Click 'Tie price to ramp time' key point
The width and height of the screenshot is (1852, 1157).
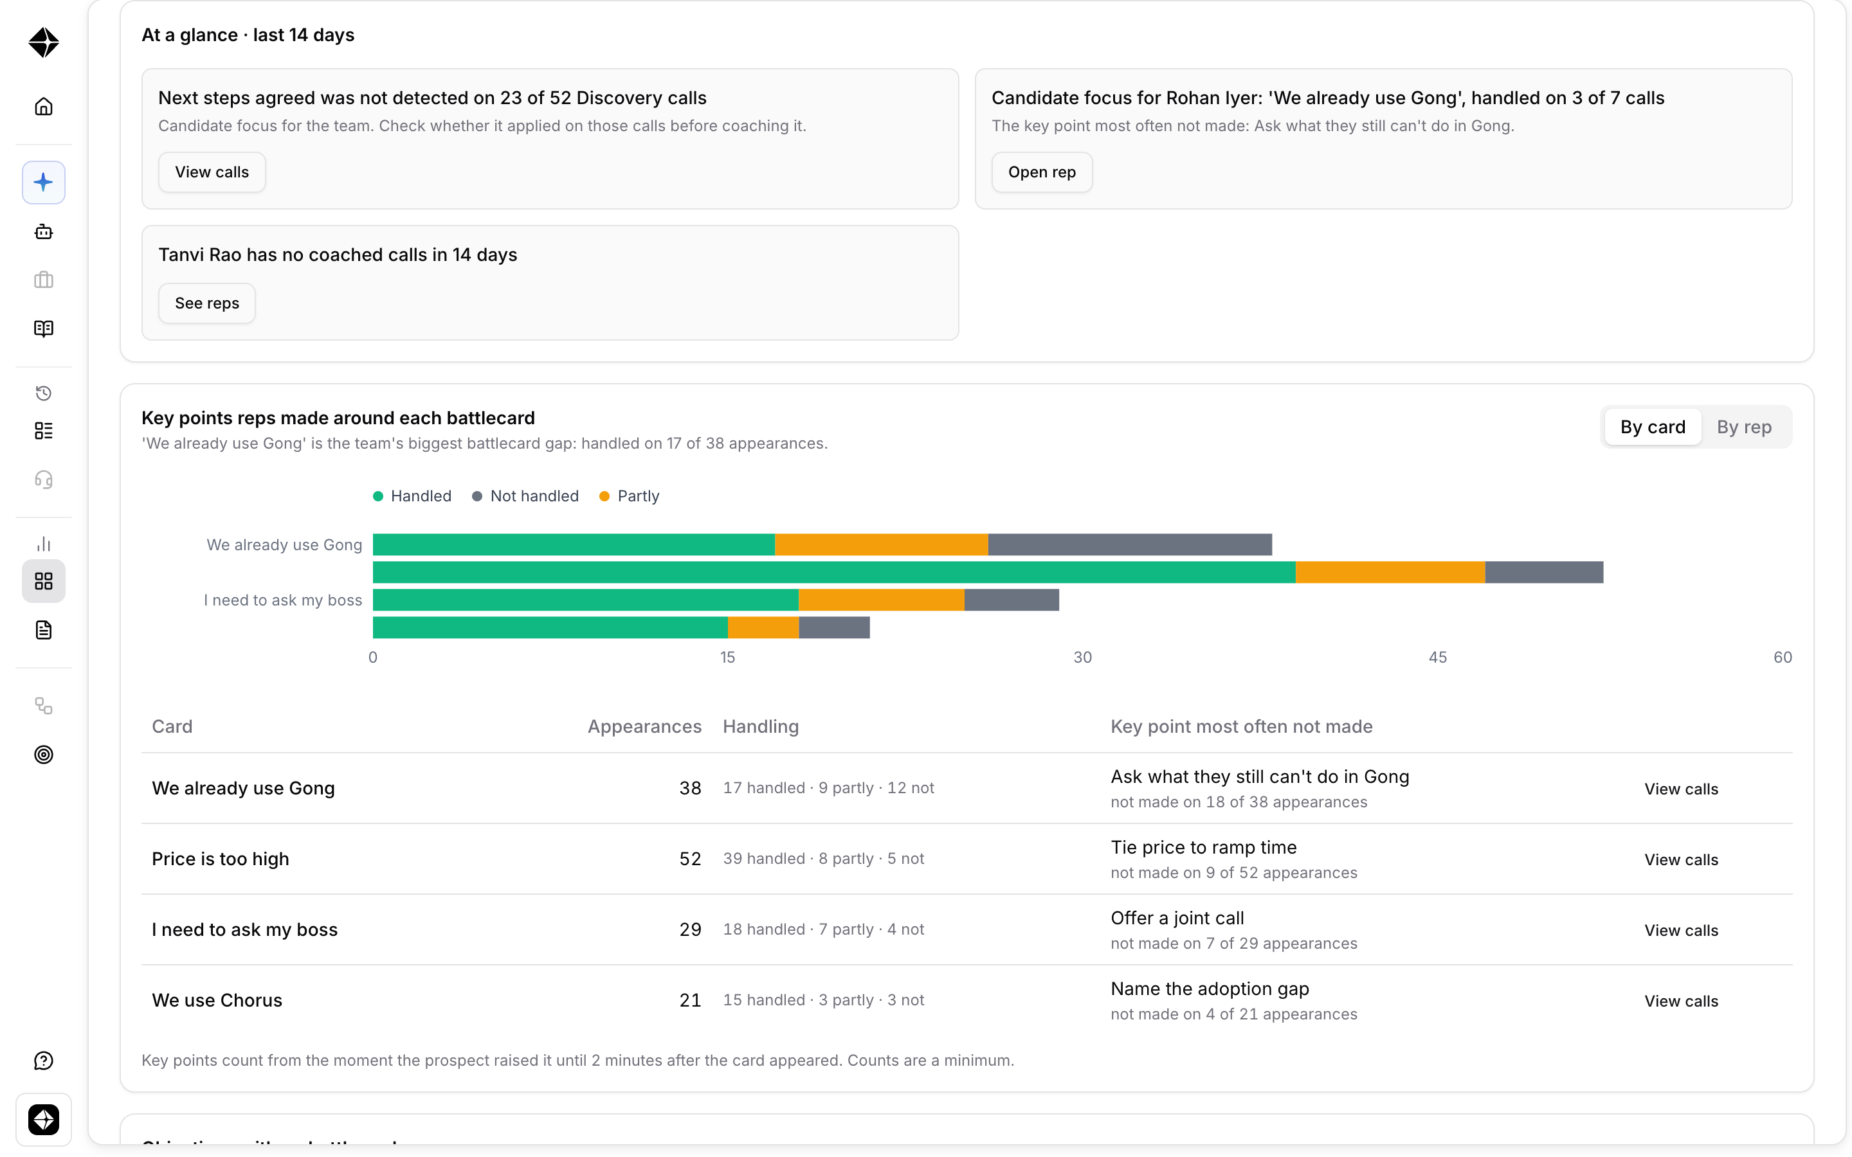pyautogui.click(x=1203, y=847)
